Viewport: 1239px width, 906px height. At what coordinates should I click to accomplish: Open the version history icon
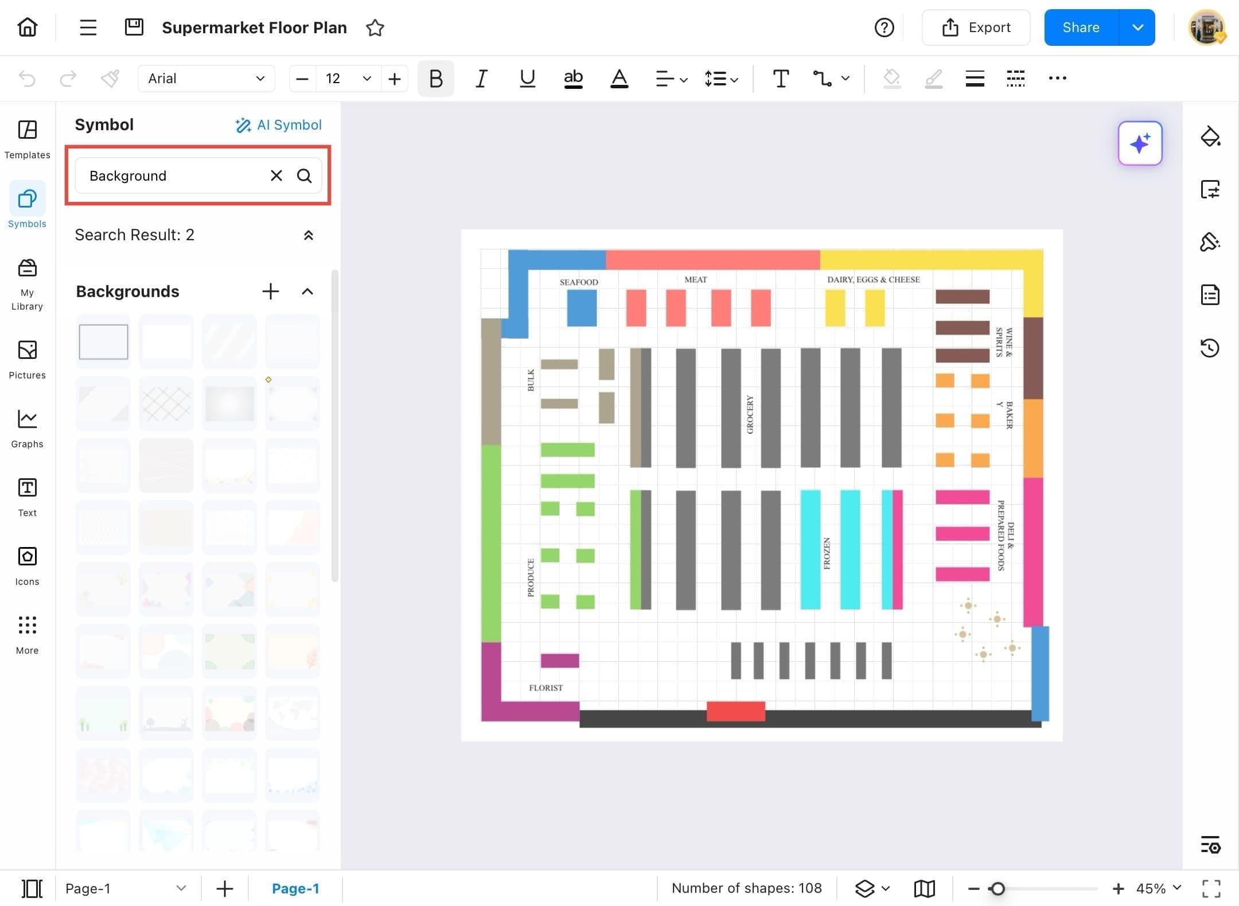(x=1210, y=347)
